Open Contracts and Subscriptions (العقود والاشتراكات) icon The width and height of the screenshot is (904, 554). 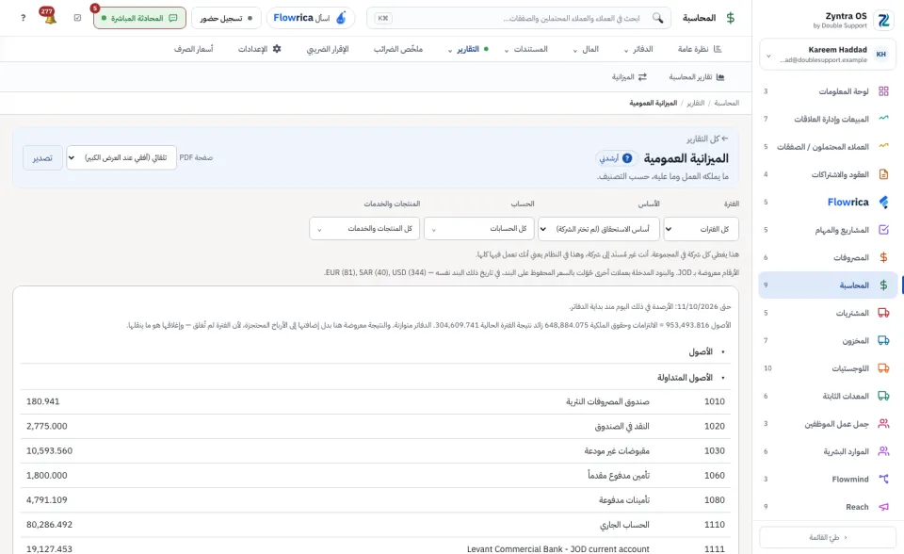(x=883, y=173)
